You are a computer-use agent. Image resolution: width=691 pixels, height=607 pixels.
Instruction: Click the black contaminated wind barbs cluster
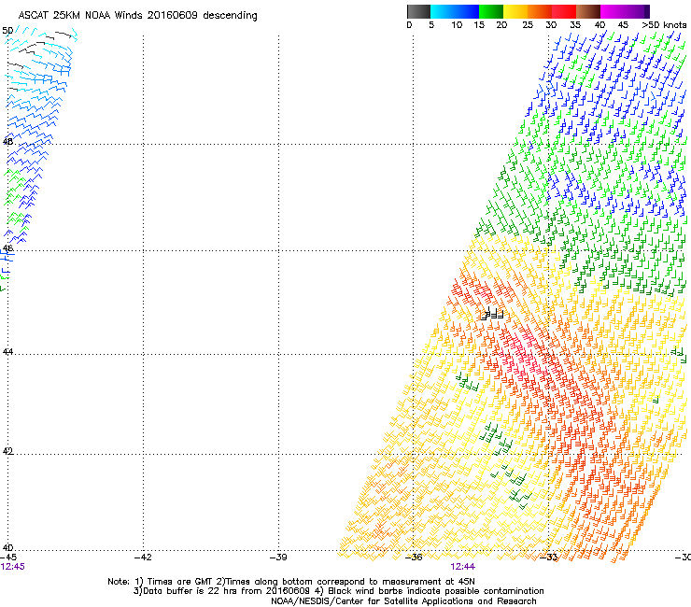492,314
